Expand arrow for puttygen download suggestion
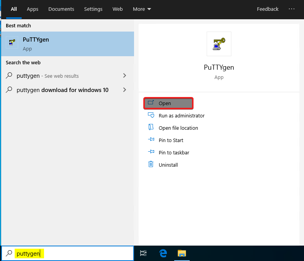Viewport: 304px width, 261px height. [x=124, y=90]
